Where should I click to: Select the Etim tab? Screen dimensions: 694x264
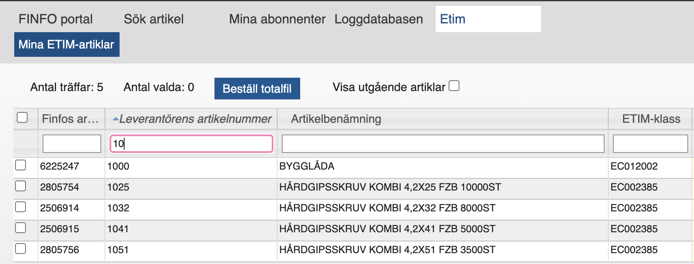pos(453,19)
